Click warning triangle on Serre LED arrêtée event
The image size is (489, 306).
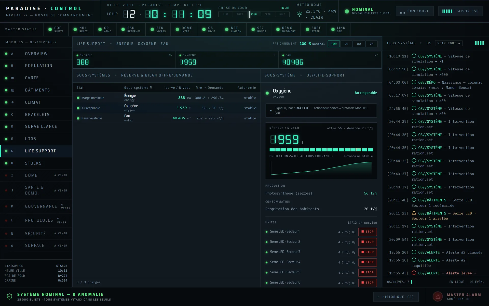pyautogui.click(x=414, y=213)
